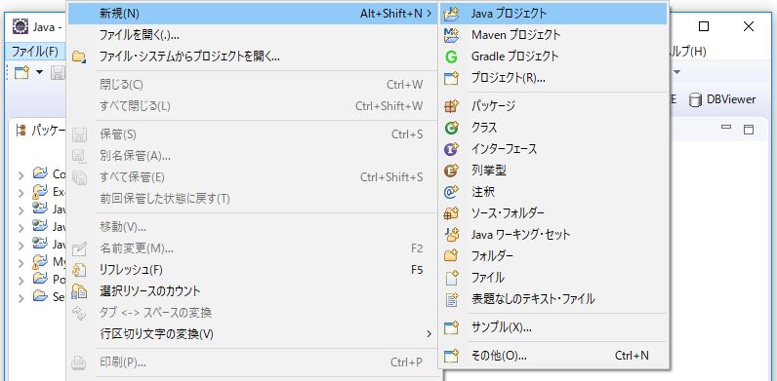Image resolution: width=777 pixels, height=381 pixels.
Task: Expand the My project tree node
Action: click(20, 262)
